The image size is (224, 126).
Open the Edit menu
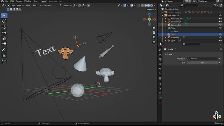tap(12, 1)
